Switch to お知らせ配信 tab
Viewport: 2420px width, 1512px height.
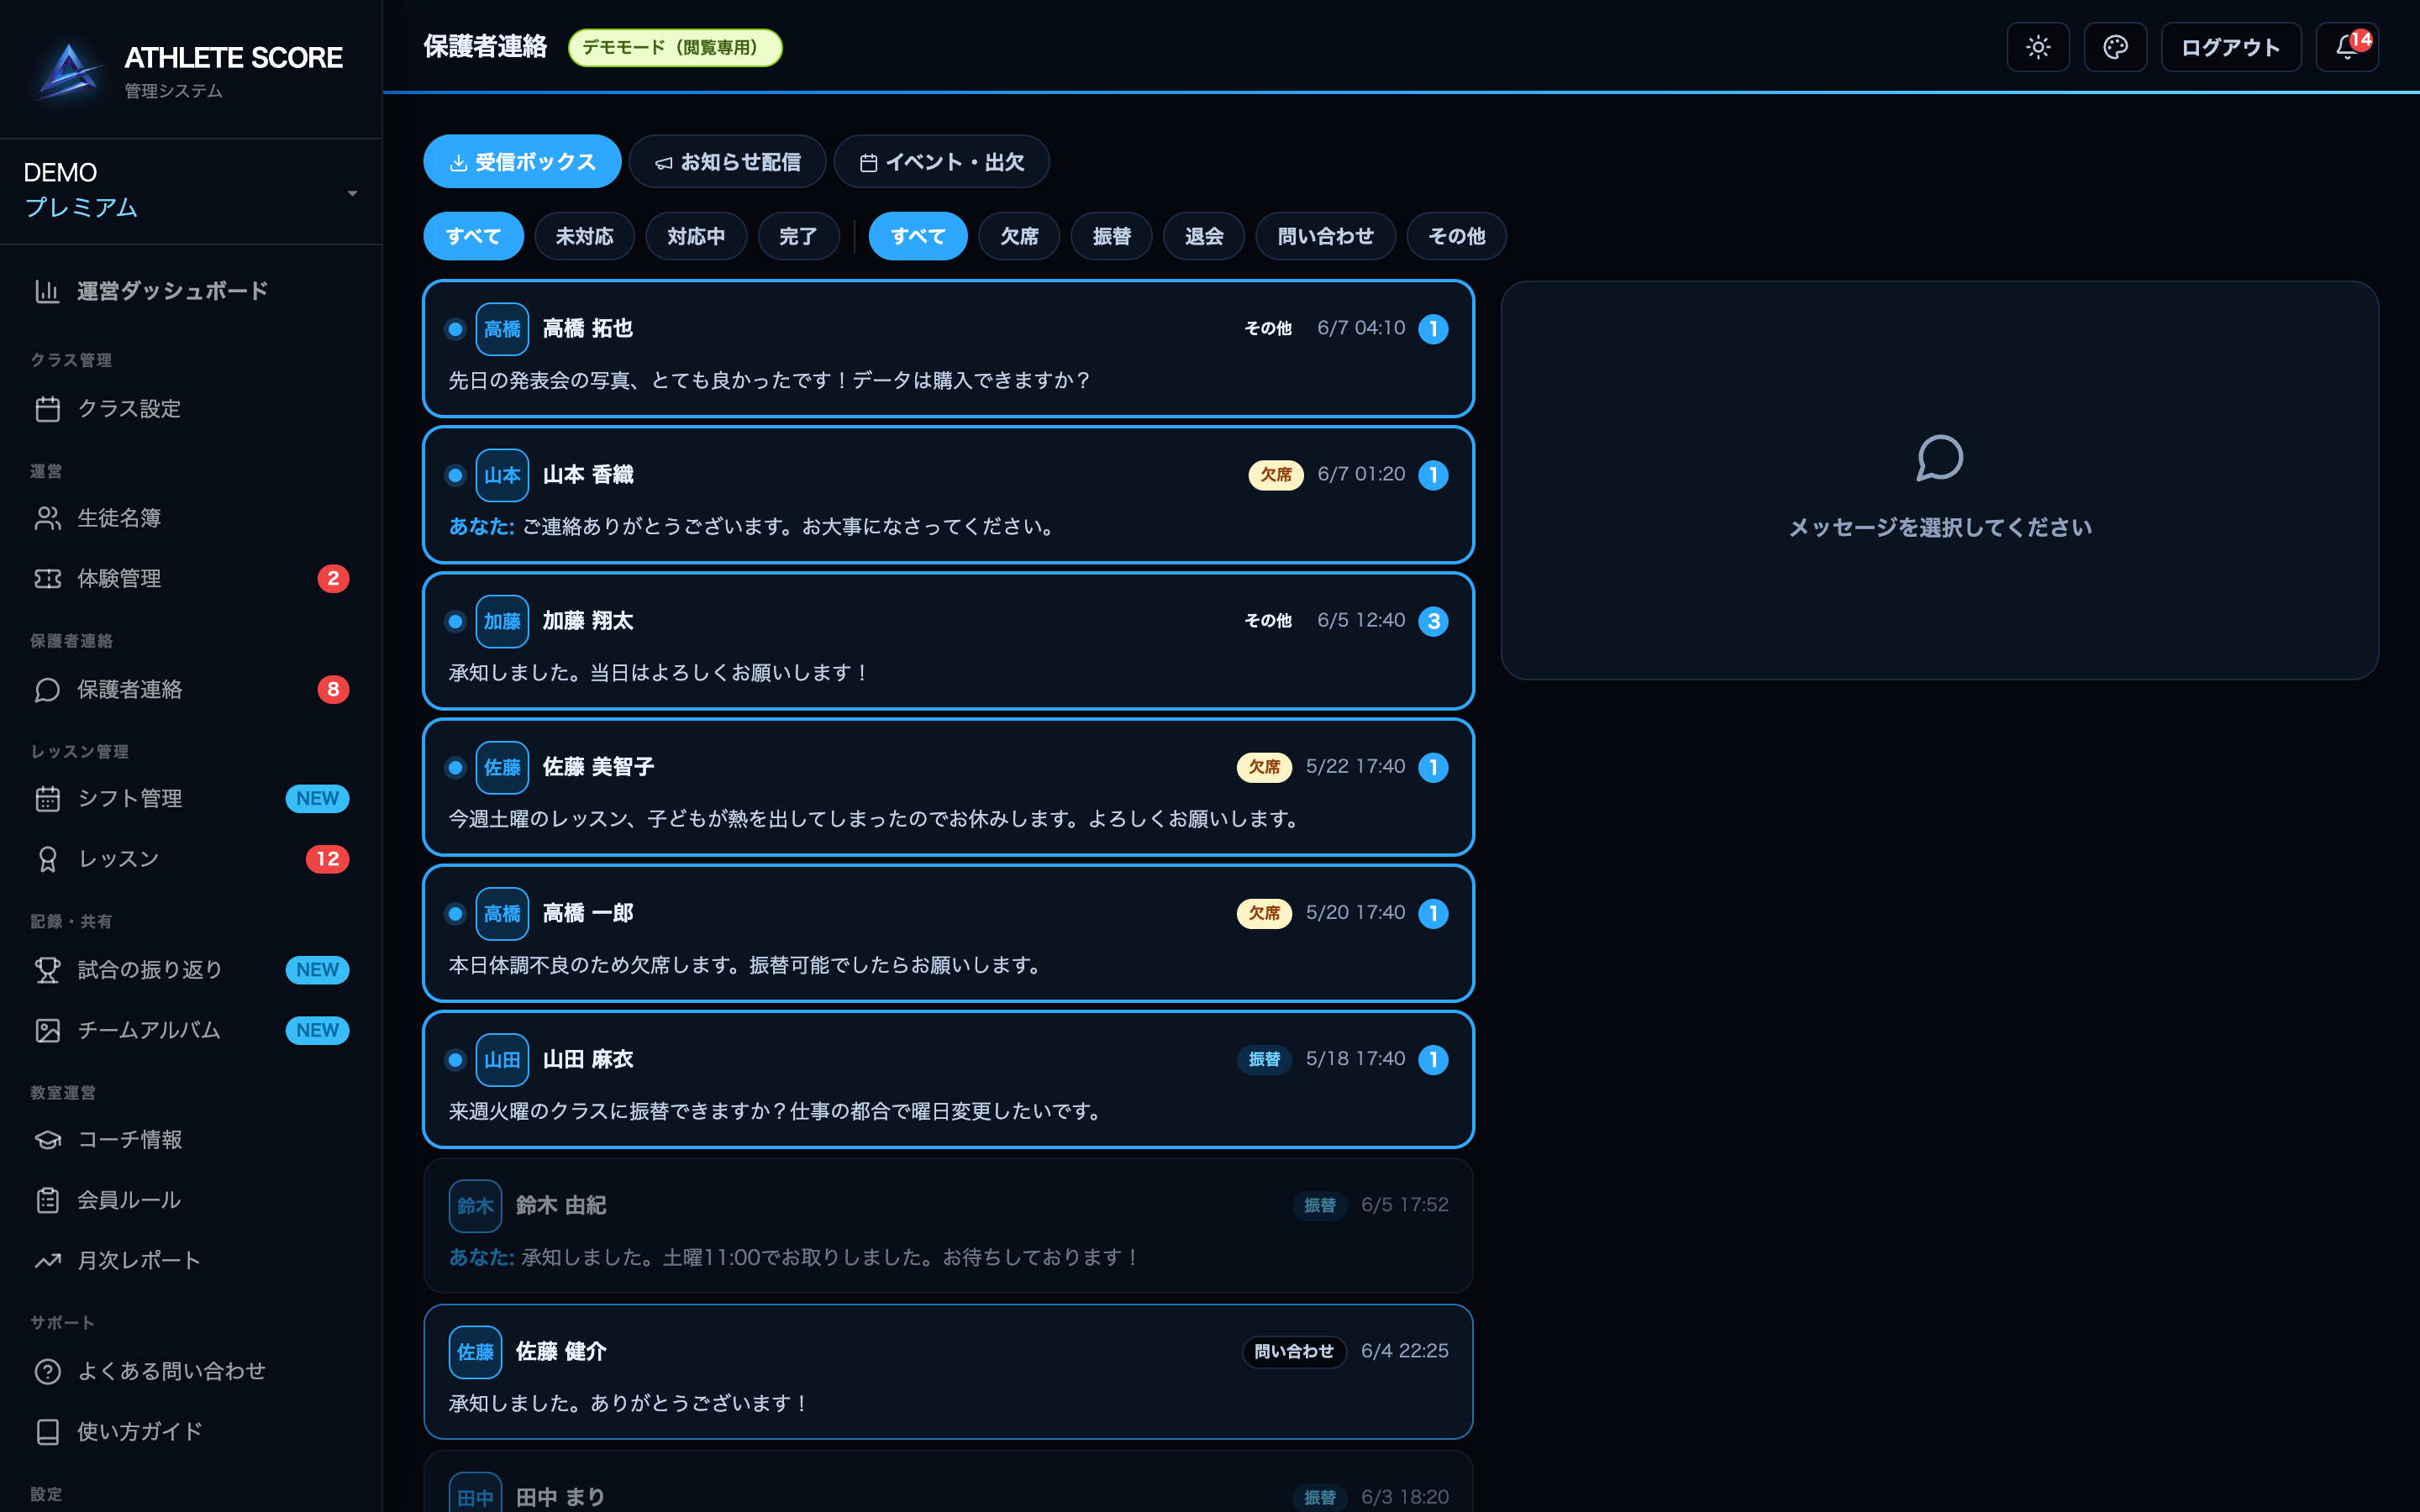(x=727, y=162)
